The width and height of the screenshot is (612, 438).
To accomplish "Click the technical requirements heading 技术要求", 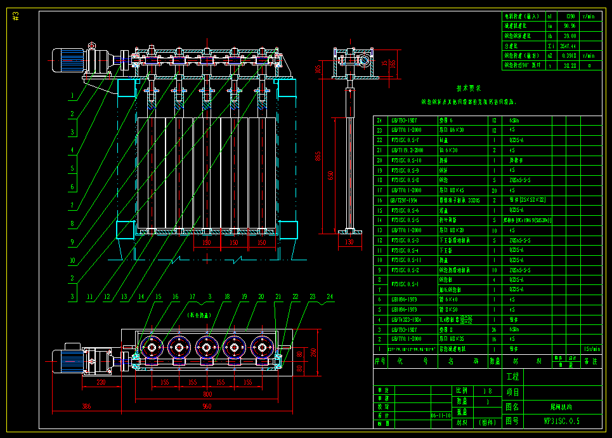I will pyautogui.click(x=469, y=89).
